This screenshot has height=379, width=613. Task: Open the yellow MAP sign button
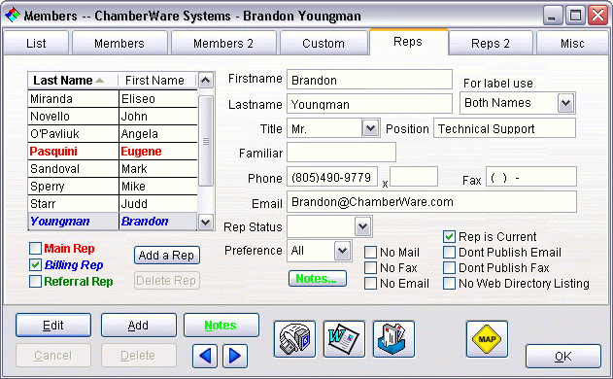487,339
